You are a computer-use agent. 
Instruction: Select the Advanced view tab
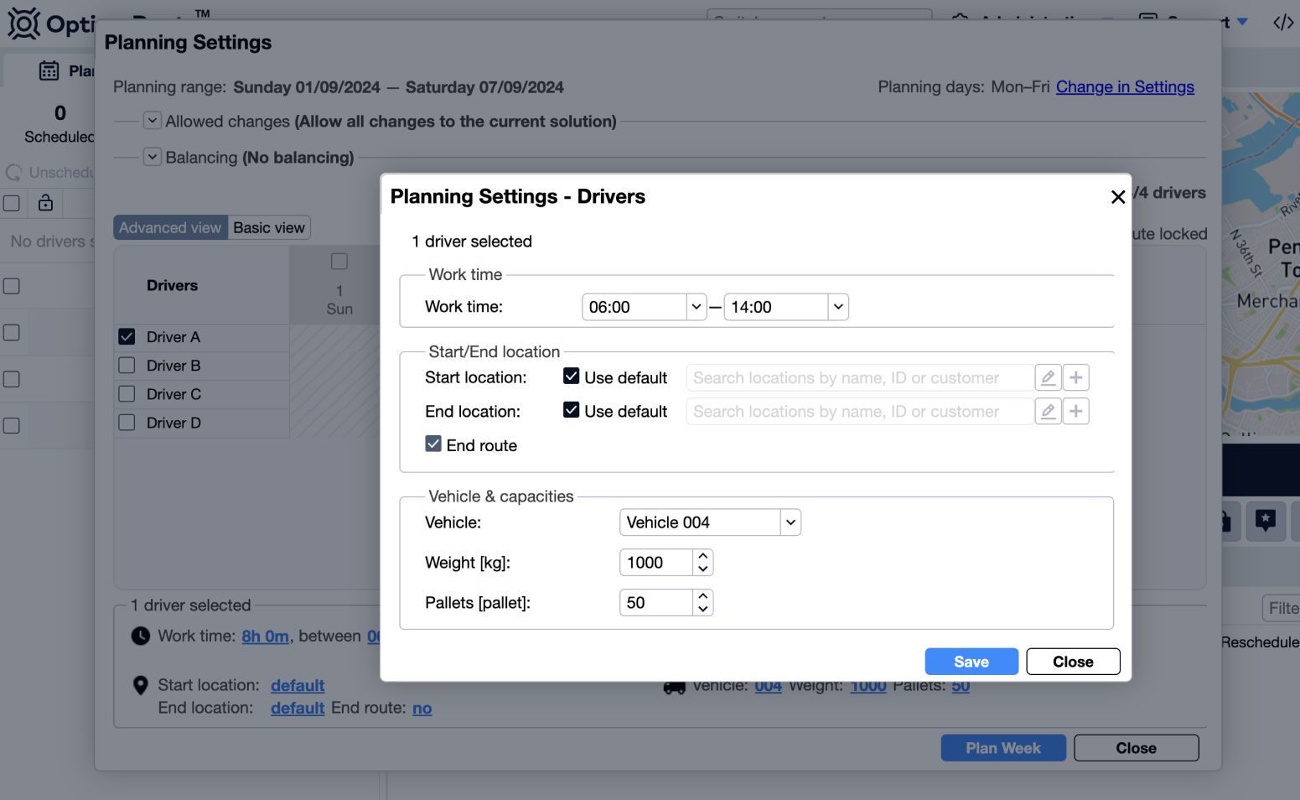coord(170,228)
